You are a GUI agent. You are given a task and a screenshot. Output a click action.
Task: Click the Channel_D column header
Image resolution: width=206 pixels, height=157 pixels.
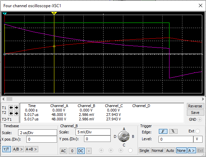pyautogui.click(x=141, y=106)
